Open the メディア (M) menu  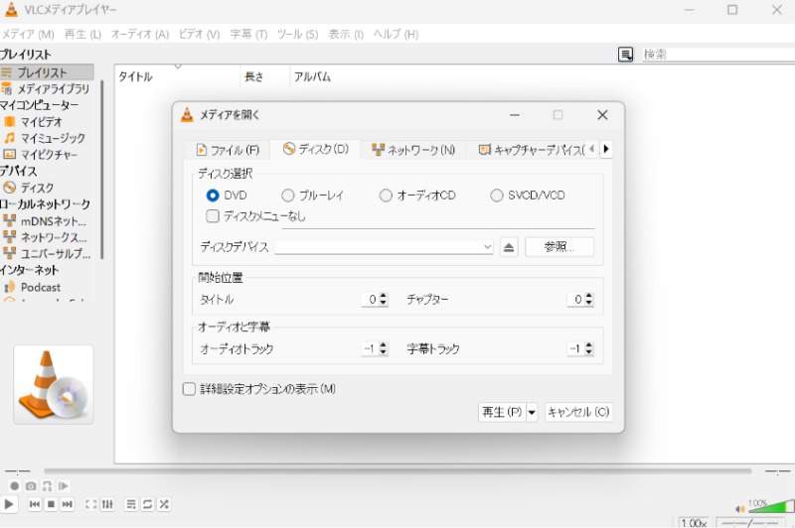pyautogui.click(x=28, y=35)
